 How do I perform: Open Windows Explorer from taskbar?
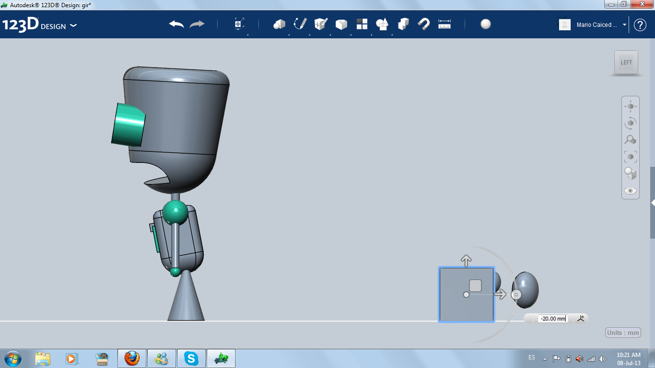(43, 358)
